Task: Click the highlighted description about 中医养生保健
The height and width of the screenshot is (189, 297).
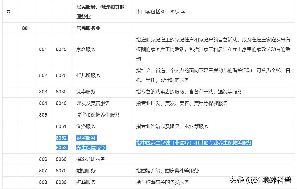Action: click(x=193, y=143)
